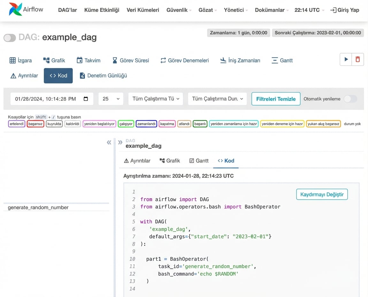Filter by the başarısız status badge
368x297 pixels.
pyautogui.click(x=35, y=124)
